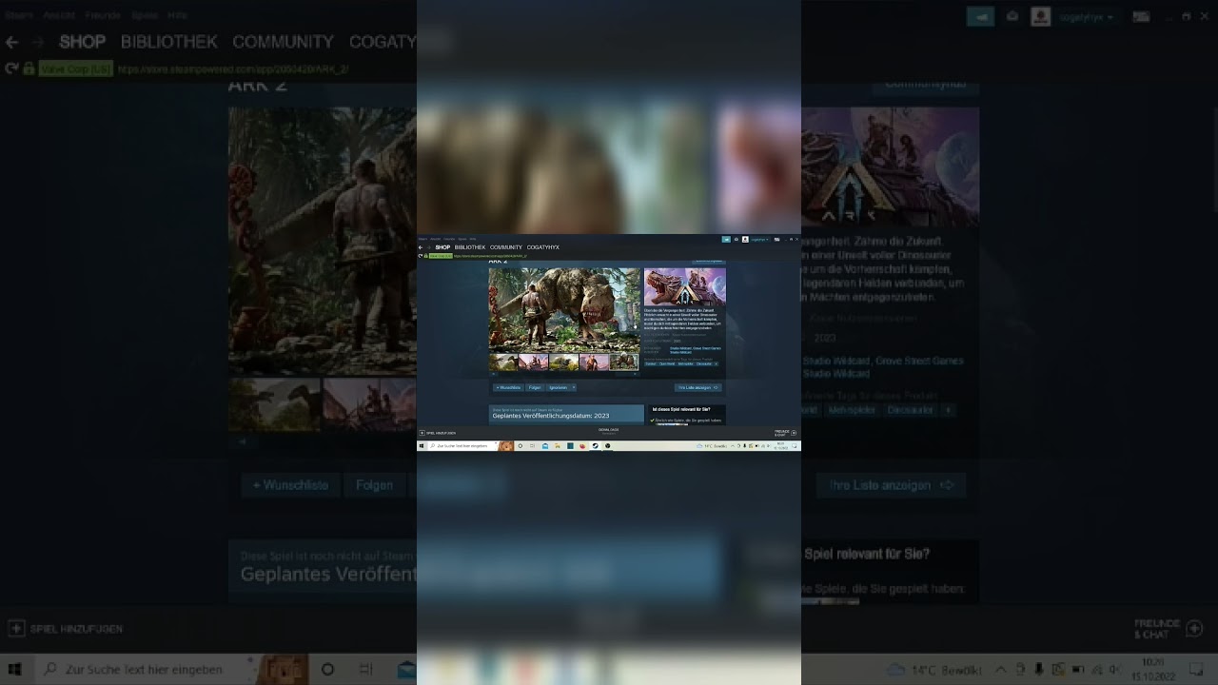Click the Folgen button in the sharp Steam window
The height and width of the screenshot is (685, 1218).
click(535, 387)
